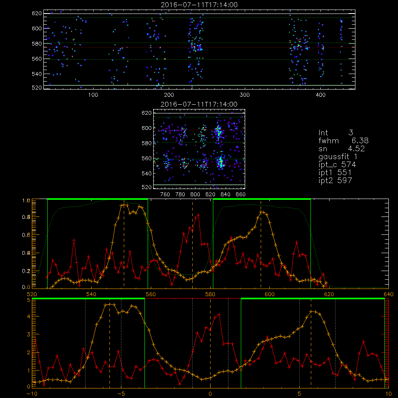Image resolution: width=398 pixels, height=398 pixels.
Task: Click x-axis label 780 of zoomed plot
Action: (x=180, y=195)
